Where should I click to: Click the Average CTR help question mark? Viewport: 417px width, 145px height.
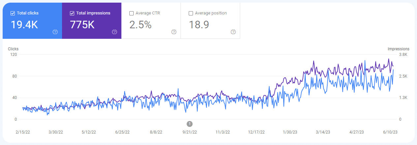tap(174, 32)
